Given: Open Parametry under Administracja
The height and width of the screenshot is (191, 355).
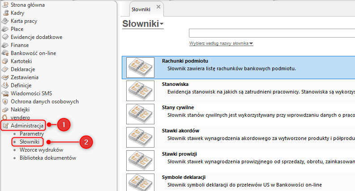Looking at the screenshot, I should [31, 134].
